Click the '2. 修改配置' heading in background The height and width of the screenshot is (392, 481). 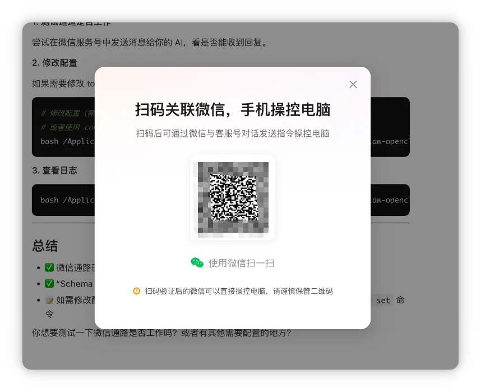tap(54, 63)
